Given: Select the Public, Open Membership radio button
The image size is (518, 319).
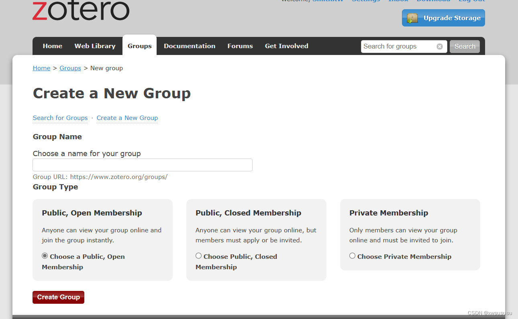Looking at the screenshot, I should (45, 256).
